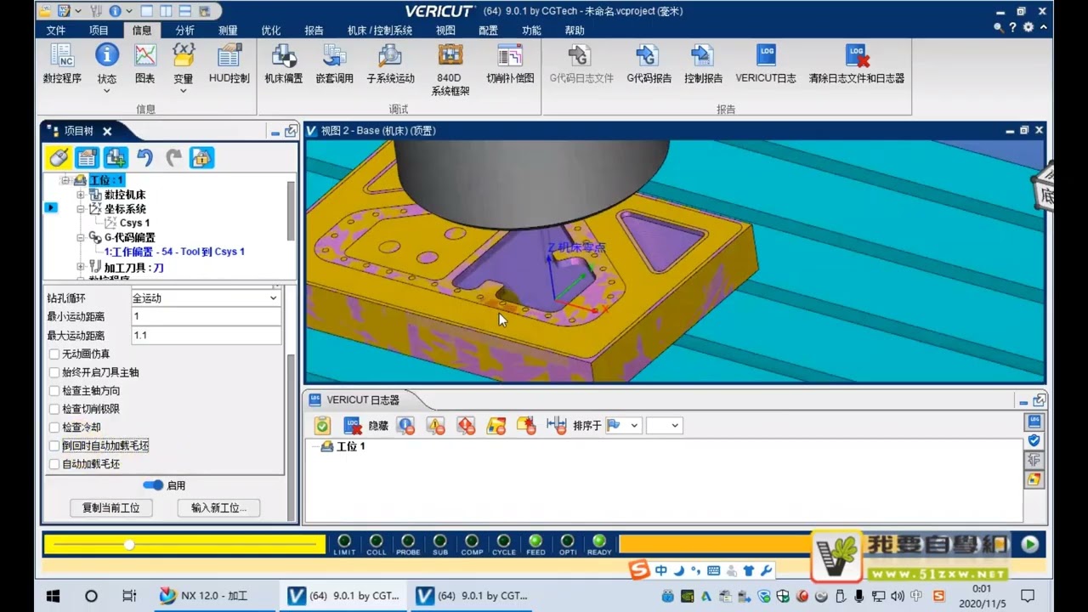The width and height of the screenshot is (1088, 612).
Task: Hide warning messages in the logger
Action: click(x=435, y=425)
